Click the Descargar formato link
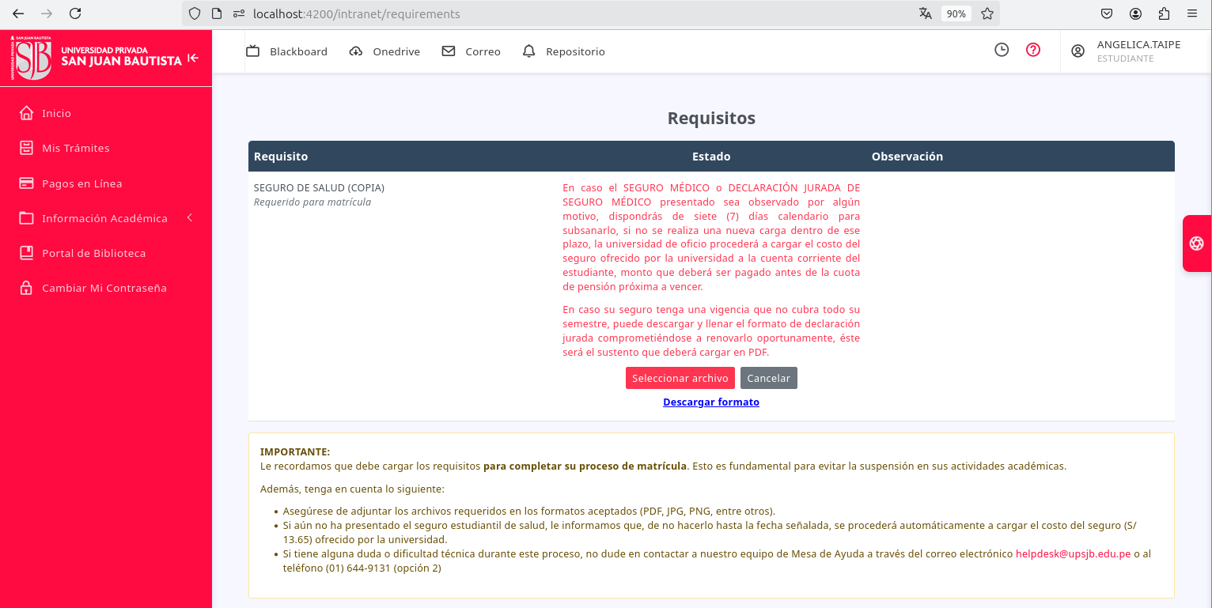 711,402
